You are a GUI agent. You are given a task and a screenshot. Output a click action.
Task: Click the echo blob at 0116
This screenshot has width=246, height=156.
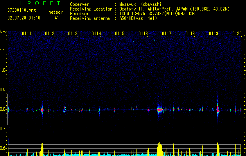148,110
